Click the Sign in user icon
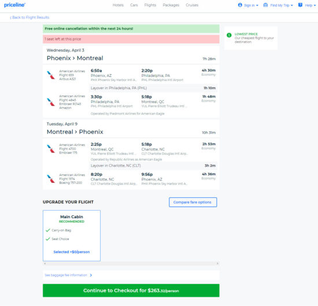Screen dimensions: 318x306 tap(240, 5)
